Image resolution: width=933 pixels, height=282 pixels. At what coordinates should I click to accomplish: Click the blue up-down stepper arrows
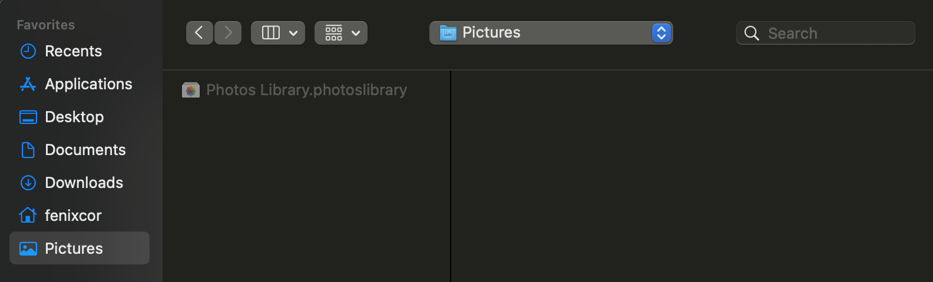pos(661,33)
